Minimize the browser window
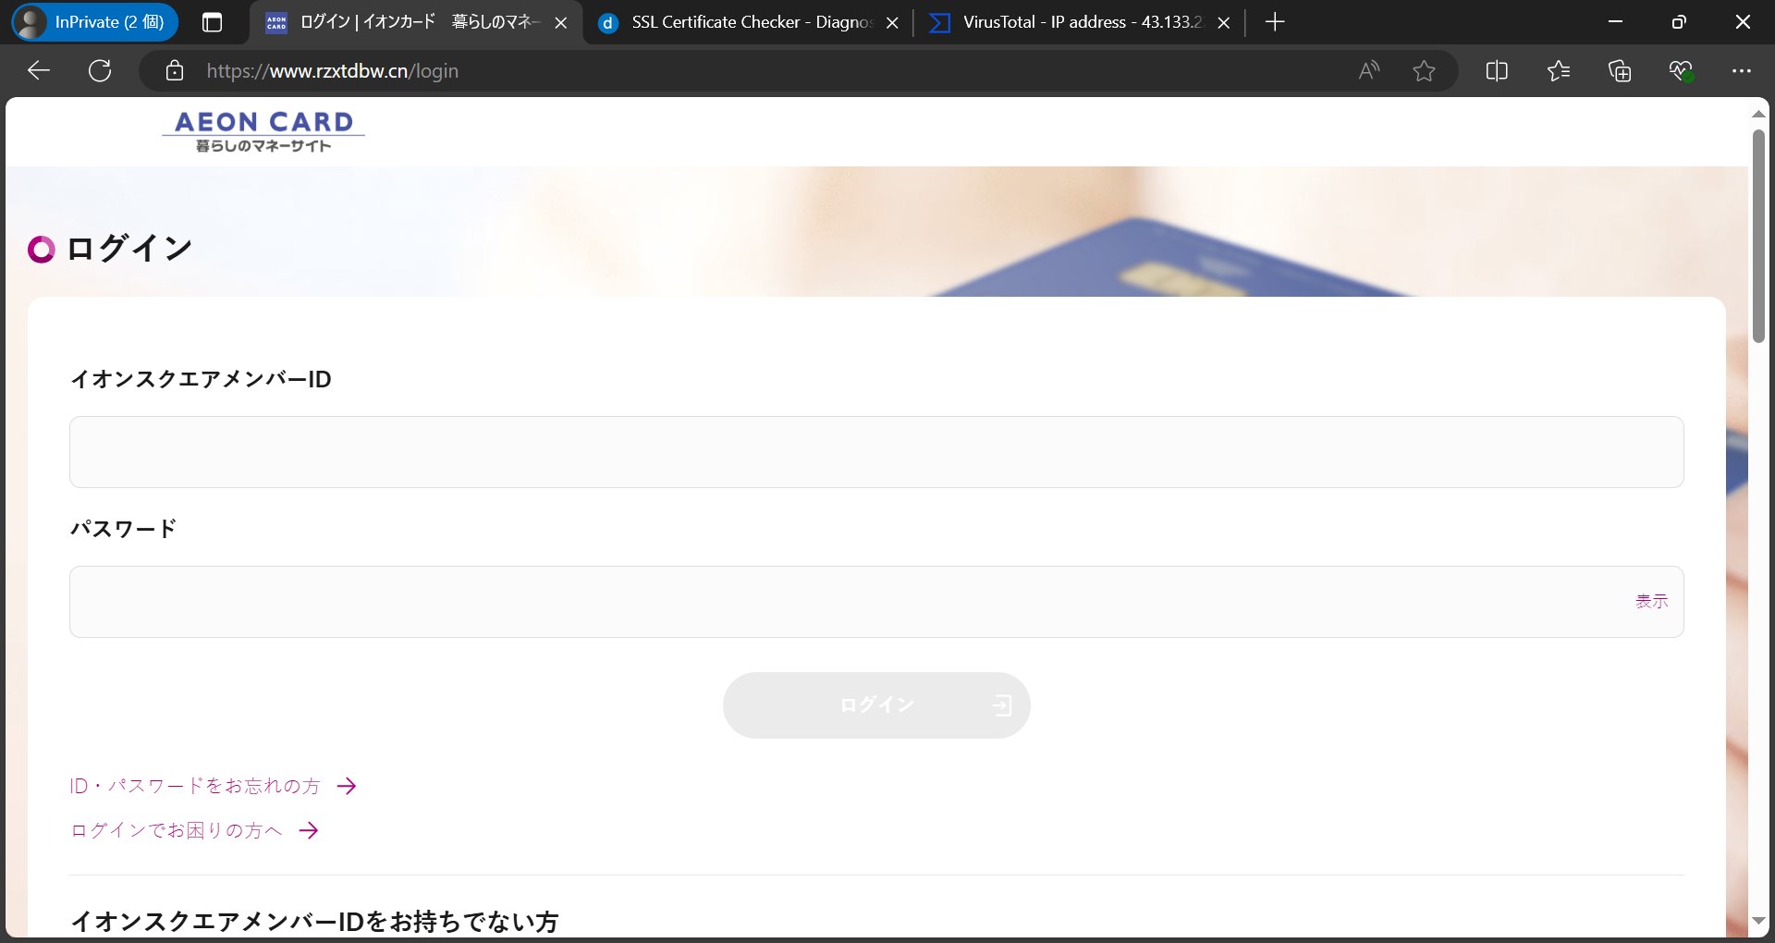Image resolution: width=1775 pixels, height=943 pixels. [x=1616, y=22]
